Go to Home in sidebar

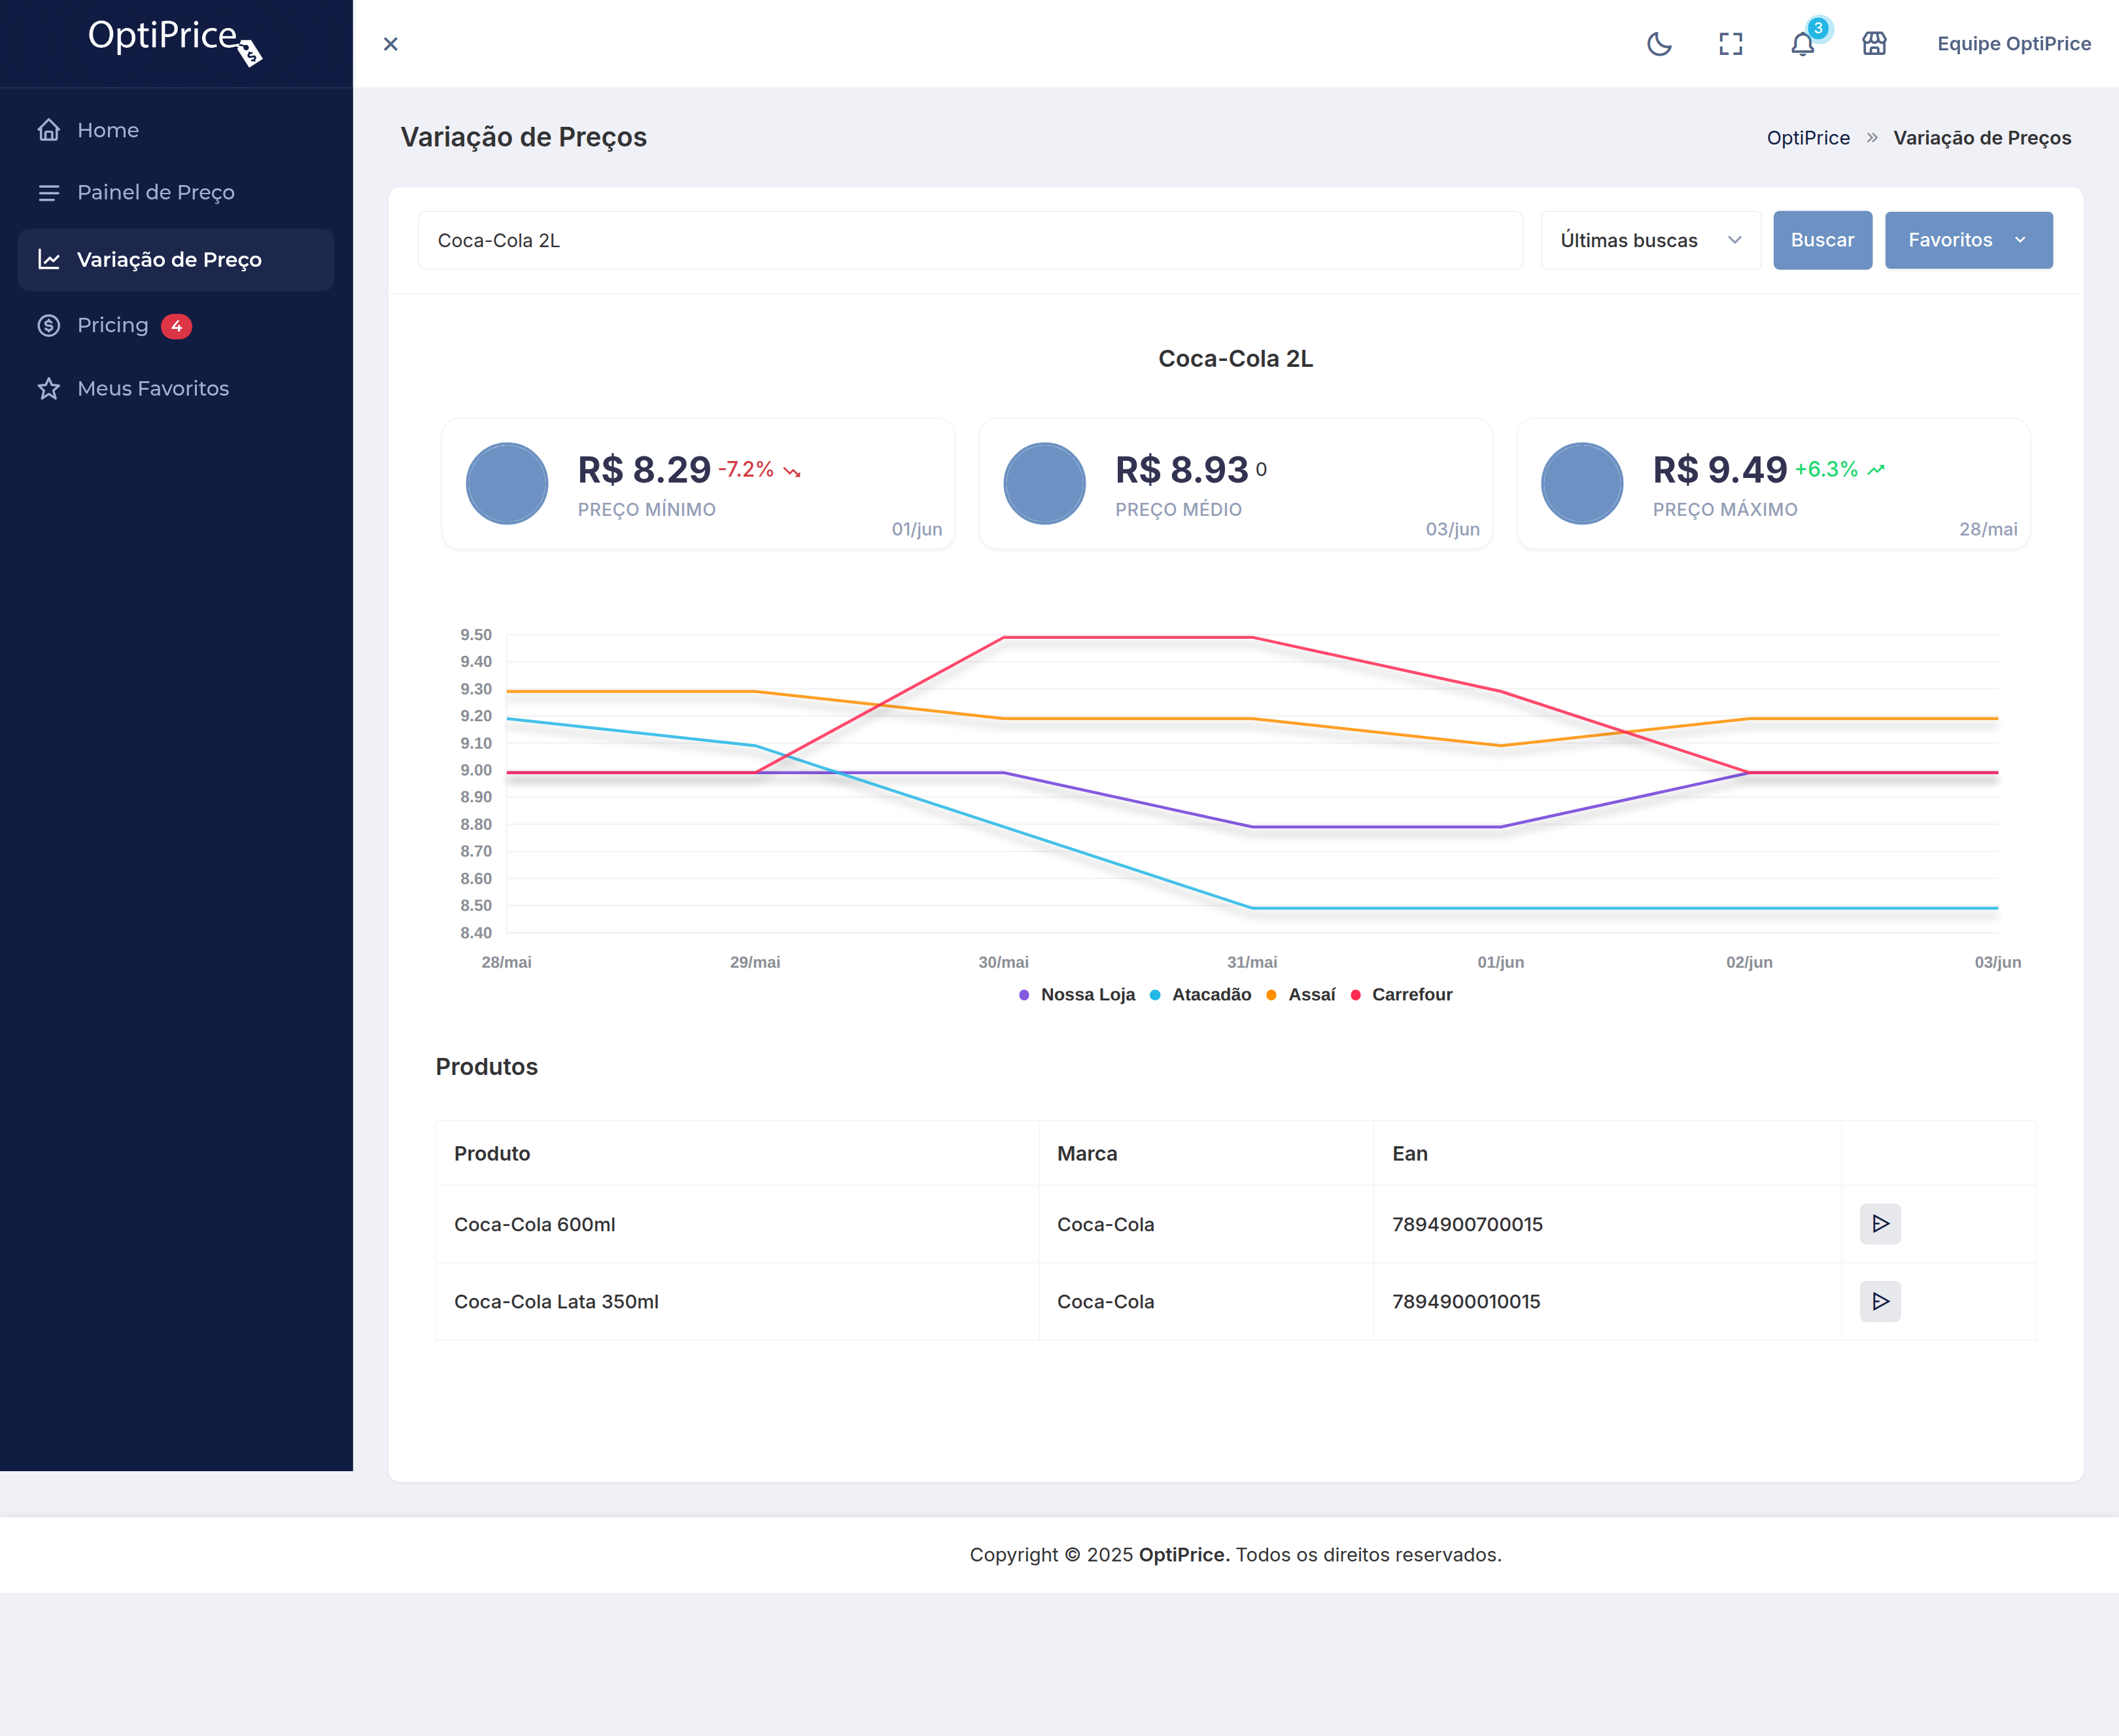[176, 130]
